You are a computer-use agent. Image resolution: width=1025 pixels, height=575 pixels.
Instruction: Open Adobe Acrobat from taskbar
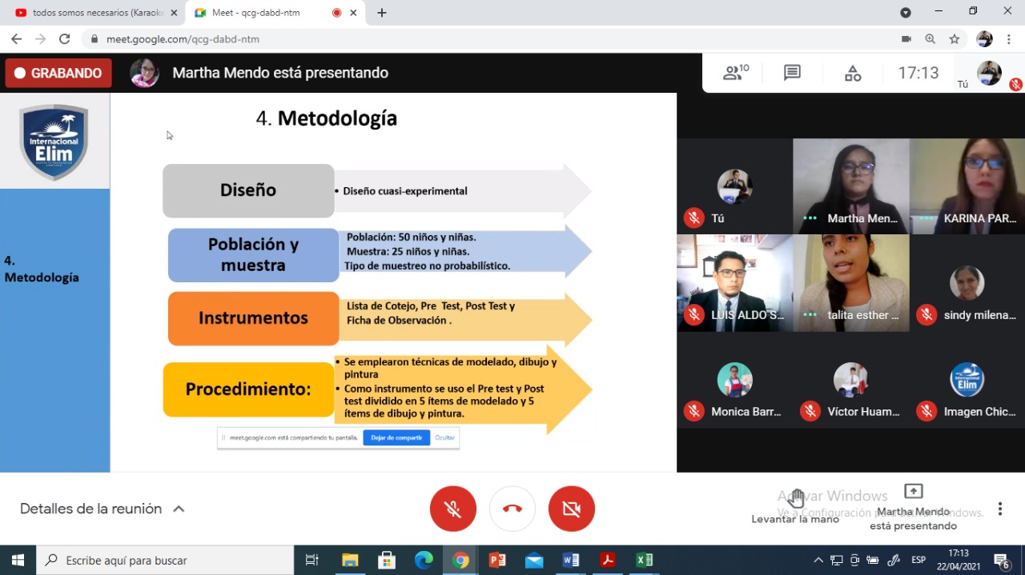click(608, 560)
